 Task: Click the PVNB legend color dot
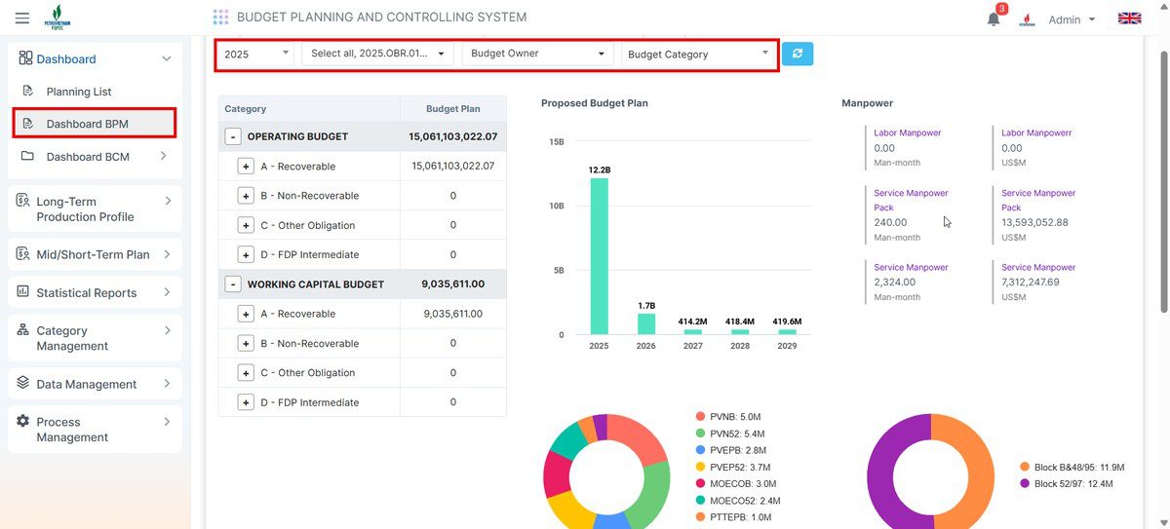coord(700,417)
